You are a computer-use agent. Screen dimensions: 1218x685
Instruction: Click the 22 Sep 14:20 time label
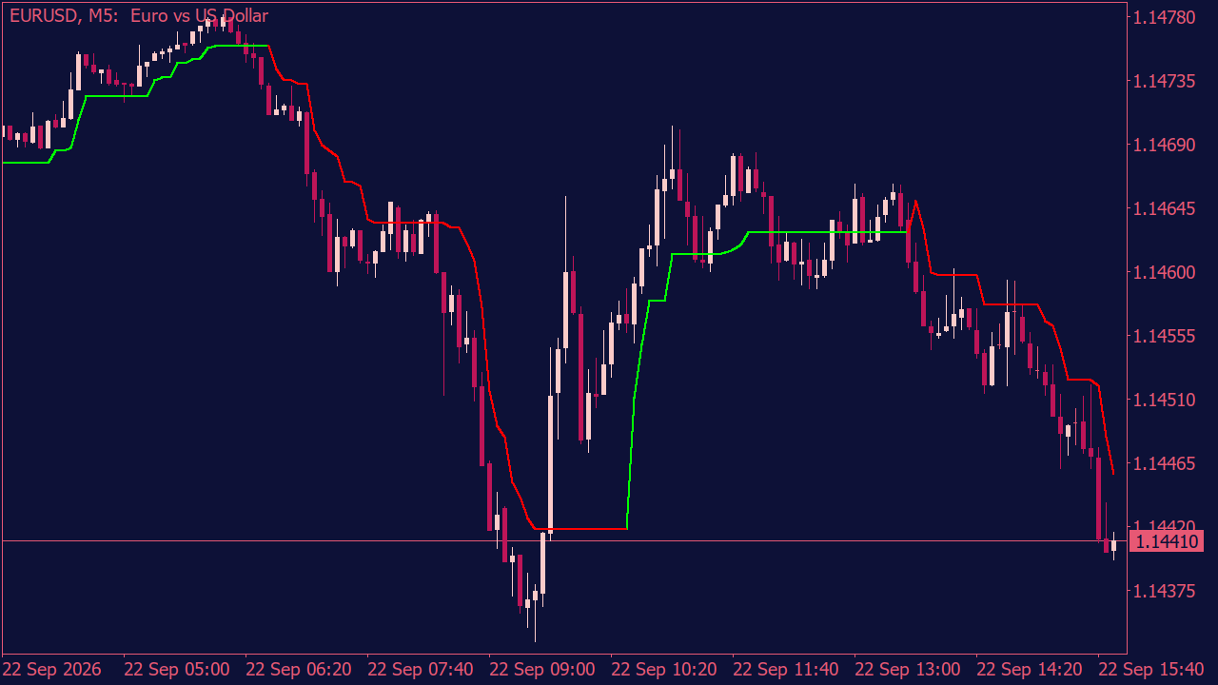coord(1030,669)
